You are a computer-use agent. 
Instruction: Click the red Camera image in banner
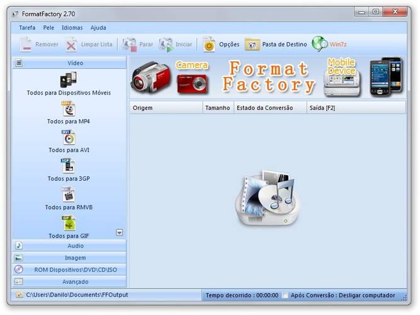click(x=192, y=84)
